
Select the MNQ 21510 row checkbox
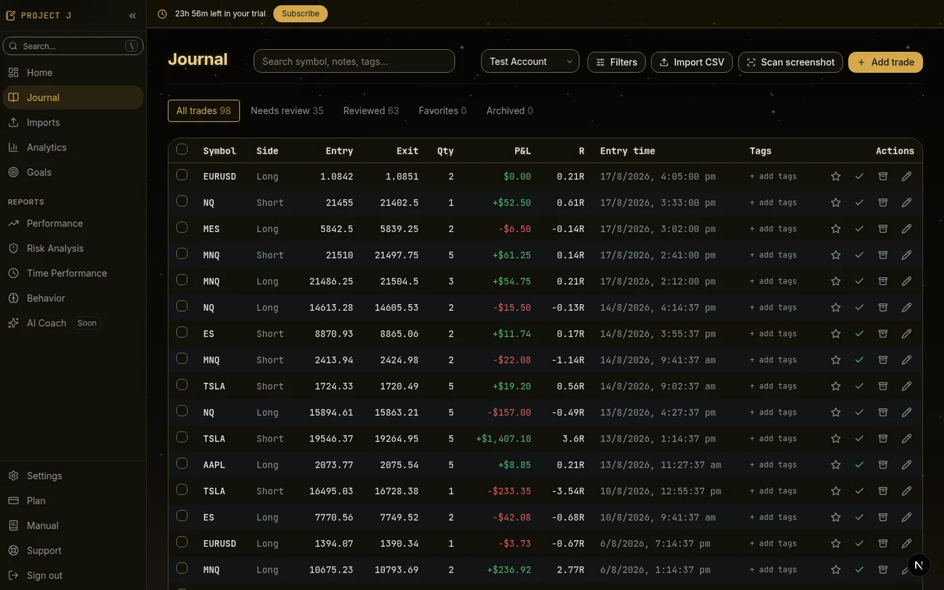[x=182, y=254]
